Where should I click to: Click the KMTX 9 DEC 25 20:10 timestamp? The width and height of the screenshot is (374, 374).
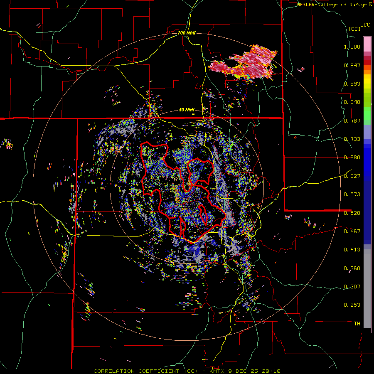(x=245, y=371)
